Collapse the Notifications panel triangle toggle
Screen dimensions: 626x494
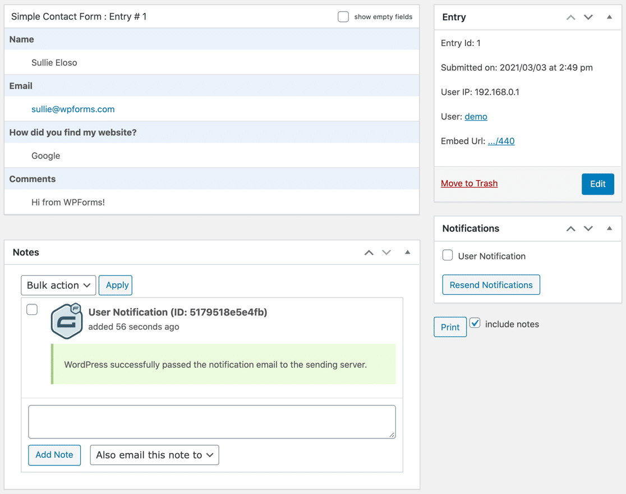(x=609, y=228)
